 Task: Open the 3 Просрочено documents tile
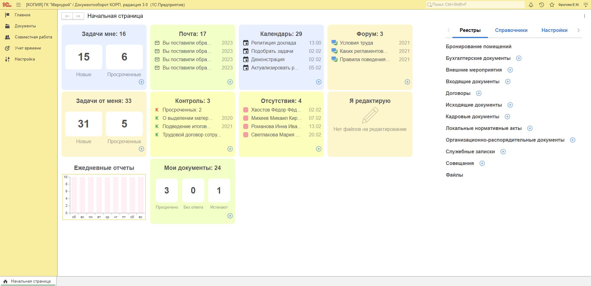click(167, 190)
